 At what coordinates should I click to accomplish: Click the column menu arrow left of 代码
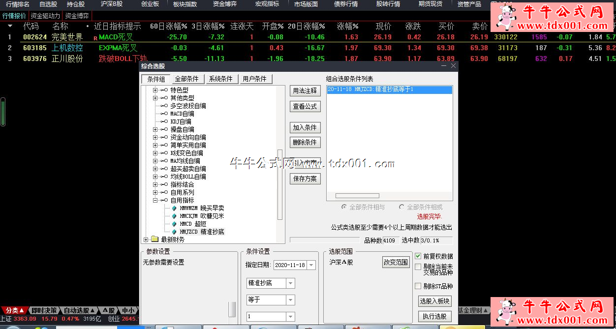[x=10, y=26]
